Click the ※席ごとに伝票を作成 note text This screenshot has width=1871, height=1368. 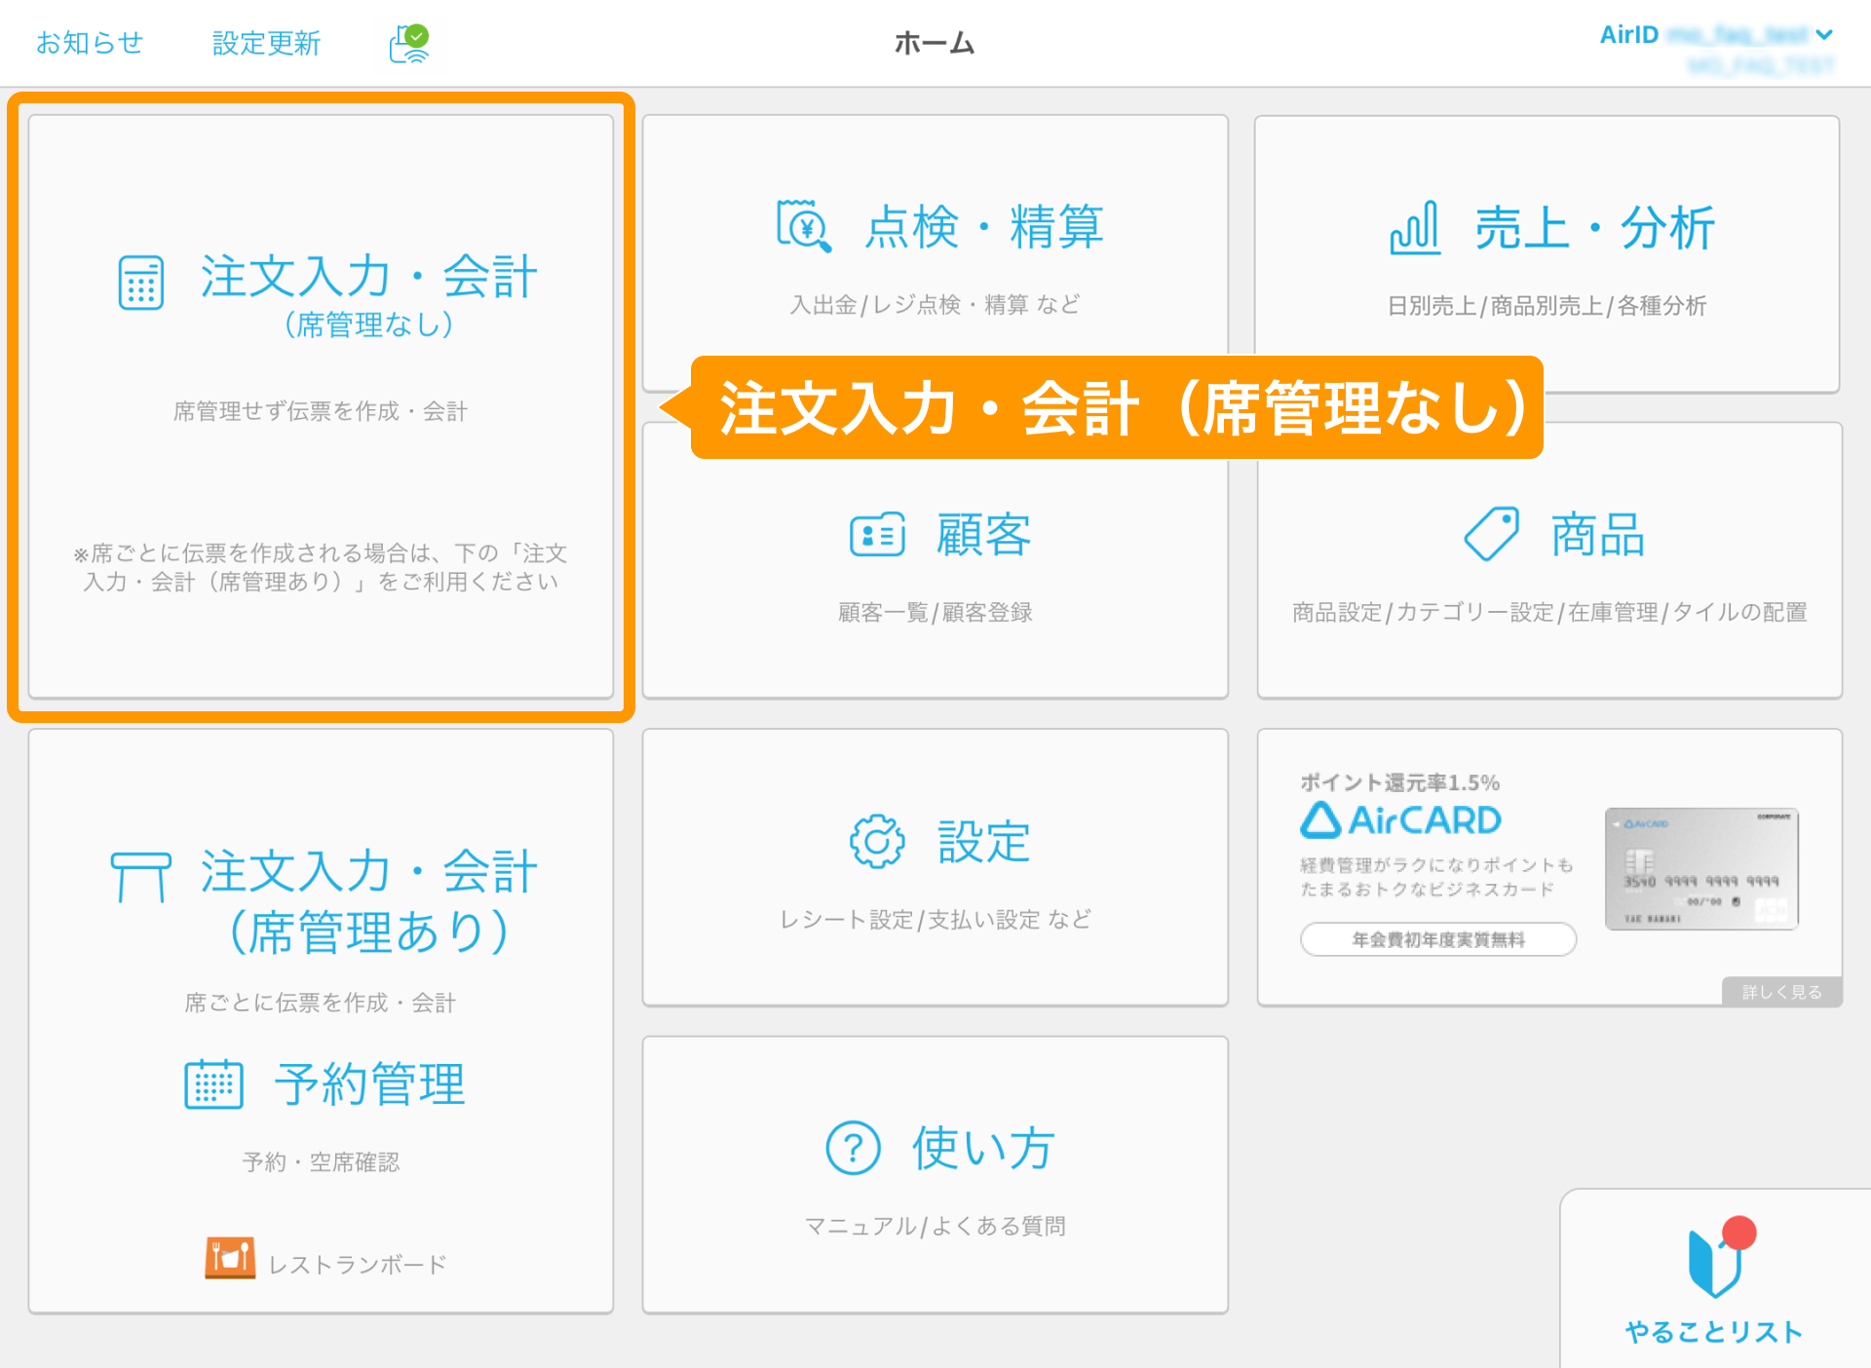pos(321,567)
